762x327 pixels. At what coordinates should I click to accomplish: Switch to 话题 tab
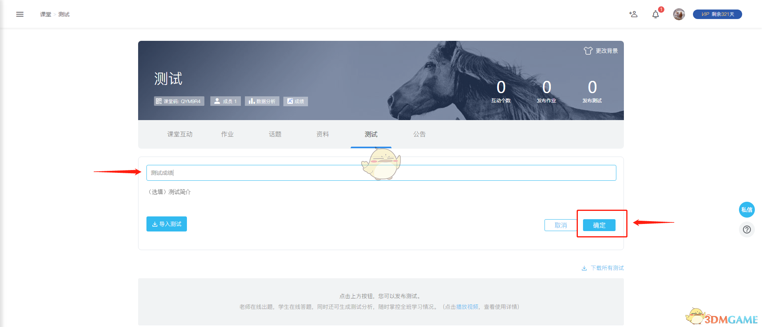coord(275,134)
